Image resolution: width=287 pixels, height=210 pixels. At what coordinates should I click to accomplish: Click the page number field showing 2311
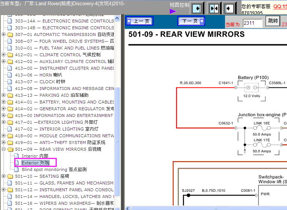[252, 23]
